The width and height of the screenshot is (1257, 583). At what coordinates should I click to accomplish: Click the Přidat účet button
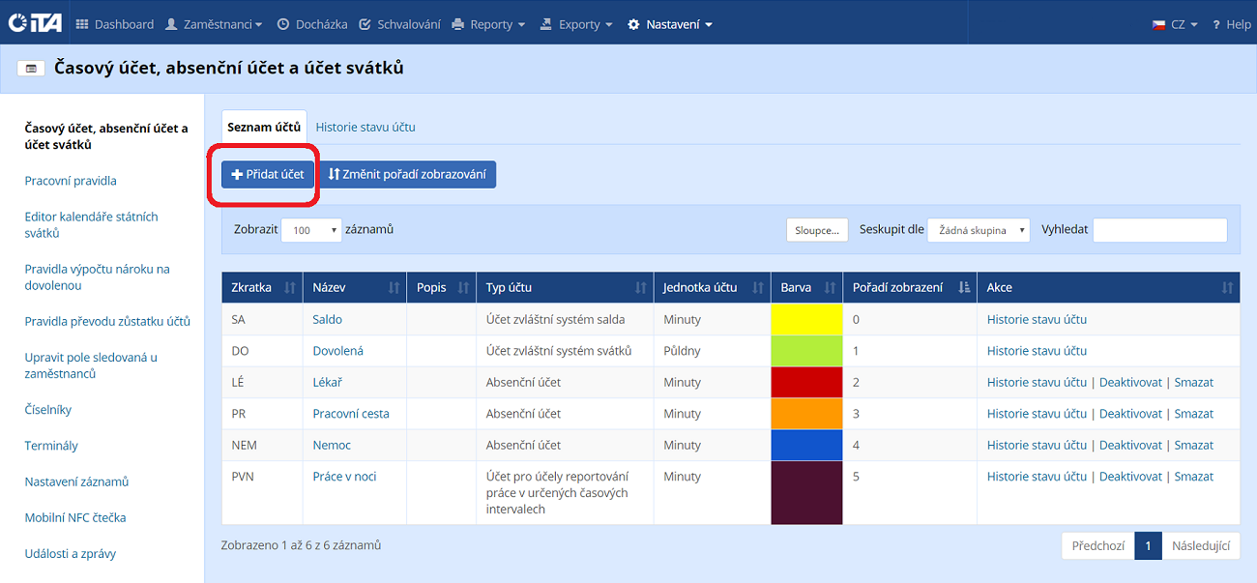268,174
